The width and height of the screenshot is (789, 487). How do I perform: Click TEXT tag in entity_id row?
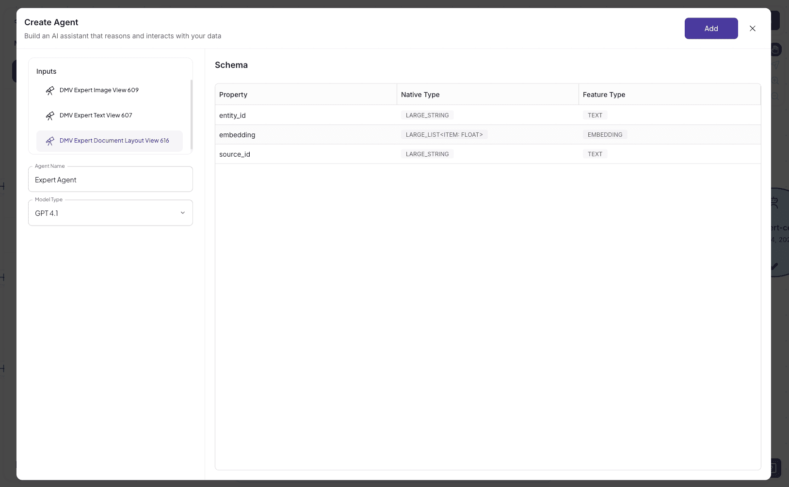(x=595, y=115)
